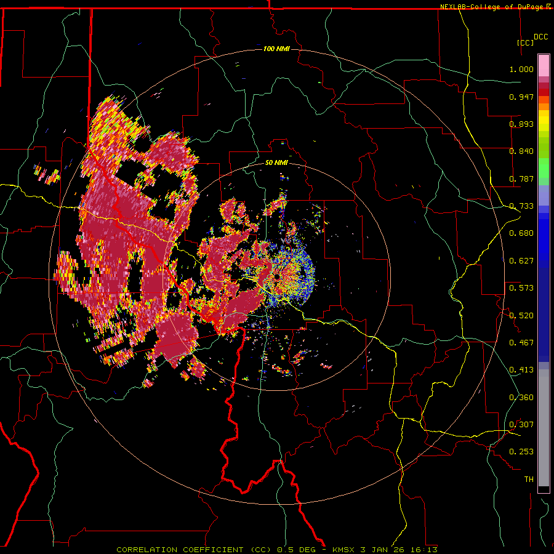This screenshot has height=554, width=554.
Task: Click the 0.360 scale value
Action: pos(521,398)
